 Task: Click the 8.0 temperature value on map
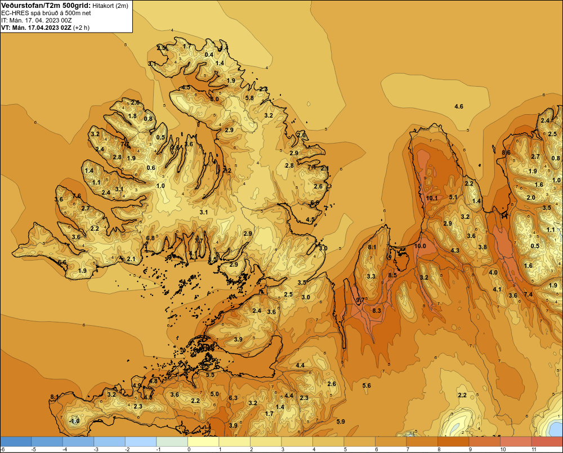215,99
